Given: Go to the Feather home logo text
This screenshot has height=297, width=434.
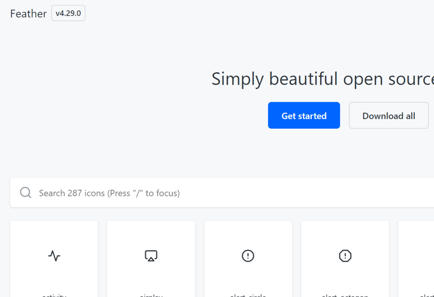Looking at the screenshot, I should point(28,14).
